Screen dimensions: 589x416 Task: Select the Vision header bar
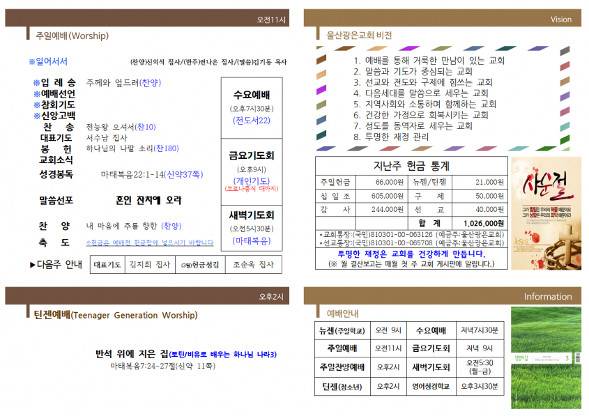click(442, 18)
